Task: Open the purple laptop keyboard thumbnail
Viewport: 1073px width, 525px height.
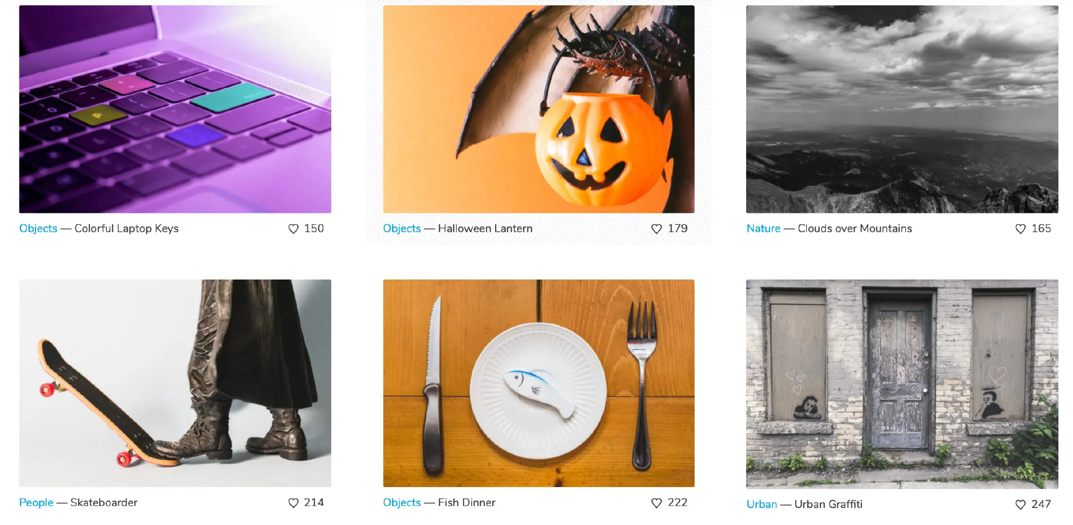Action: (175, 109)
